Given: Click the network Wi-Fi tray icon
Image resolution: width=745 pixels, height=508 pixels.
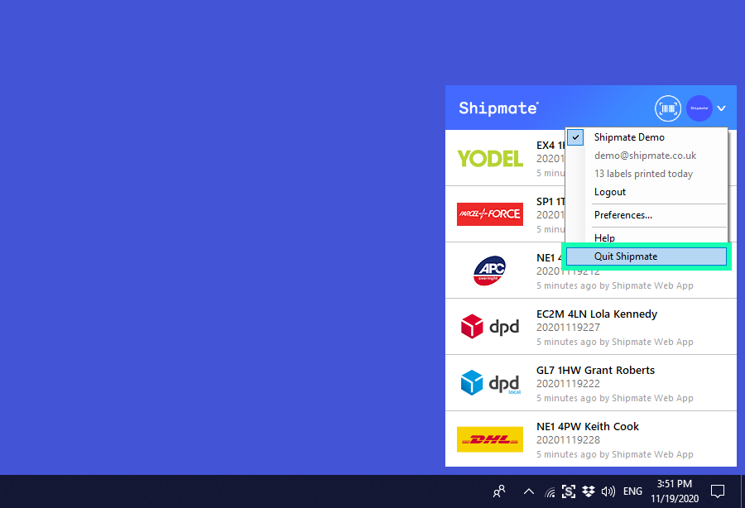Looking at the screenshot, I should [550, 491].
